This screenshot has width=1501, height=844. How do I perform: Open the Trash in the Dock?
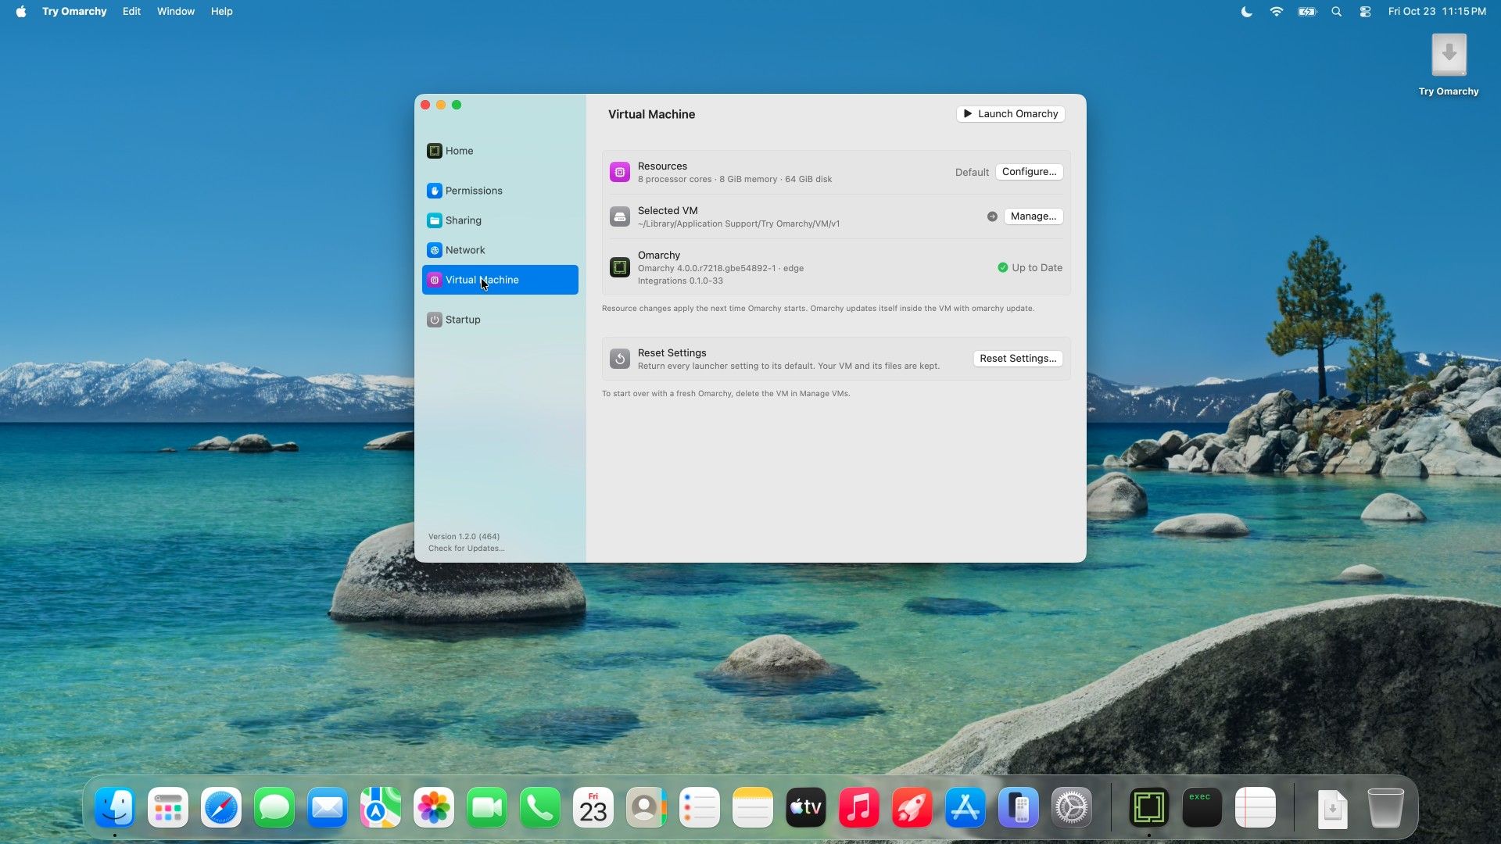point(1386,807)
